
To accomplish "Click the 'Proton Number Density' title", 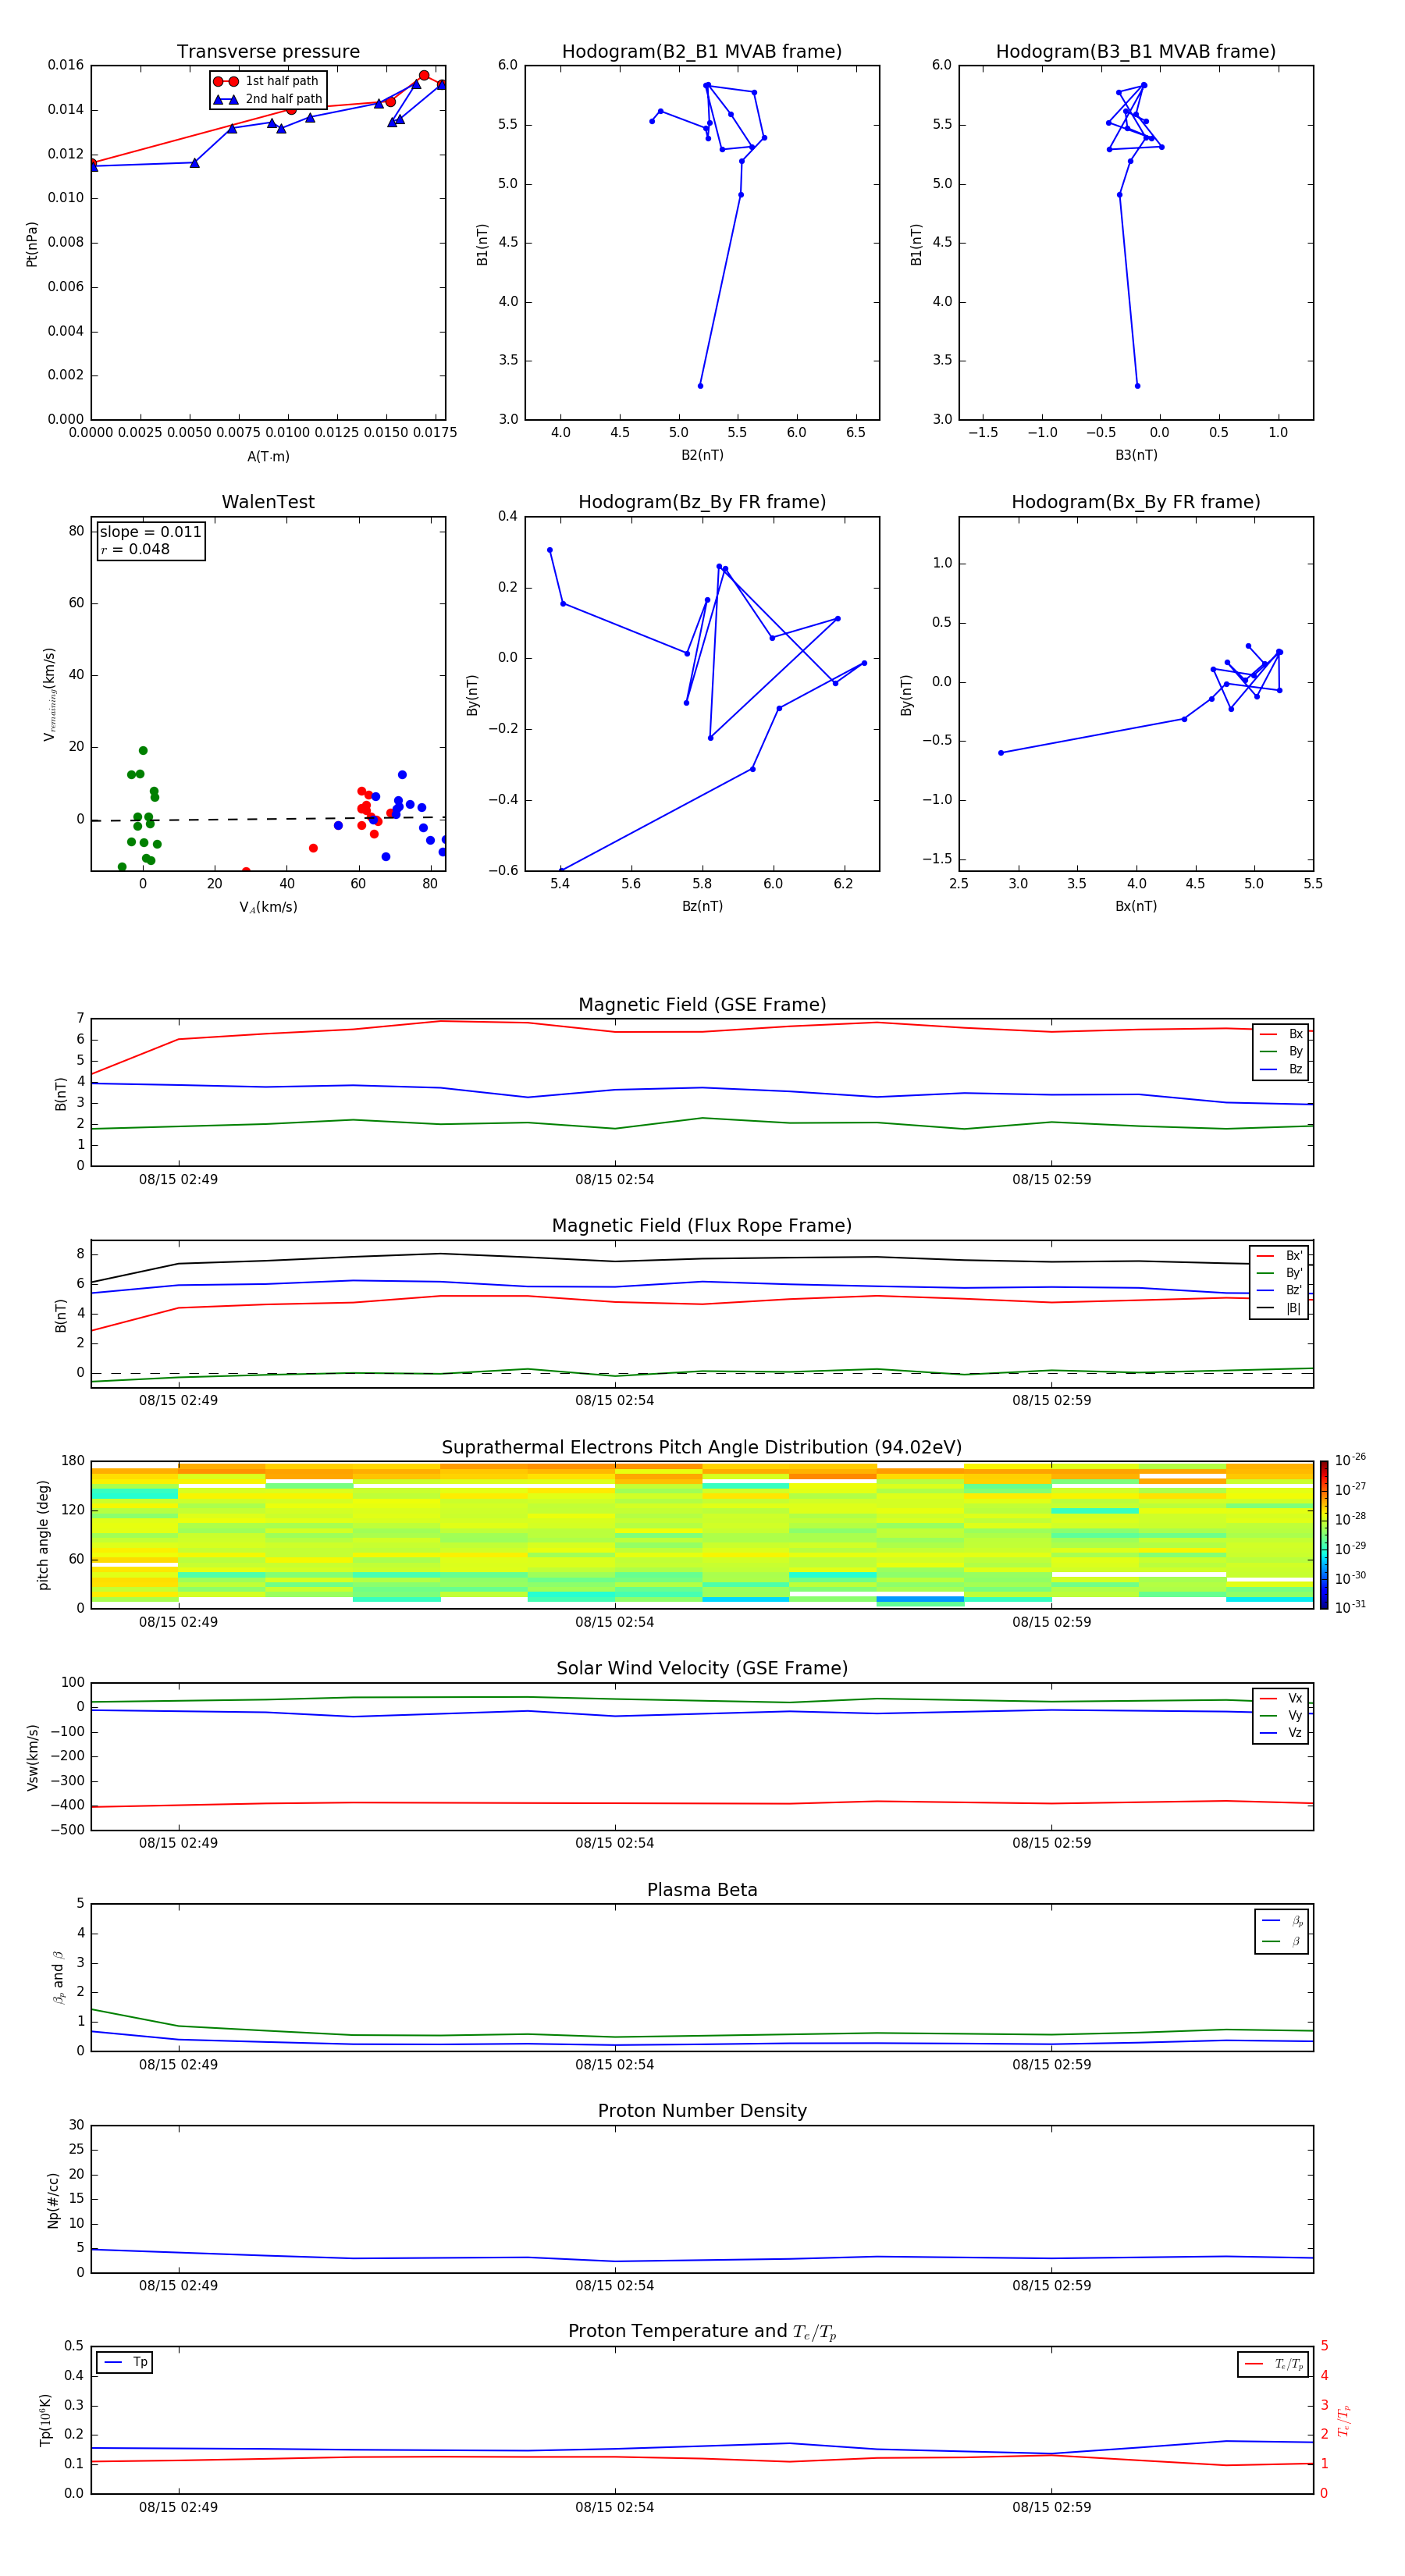I will point(702,2111).
